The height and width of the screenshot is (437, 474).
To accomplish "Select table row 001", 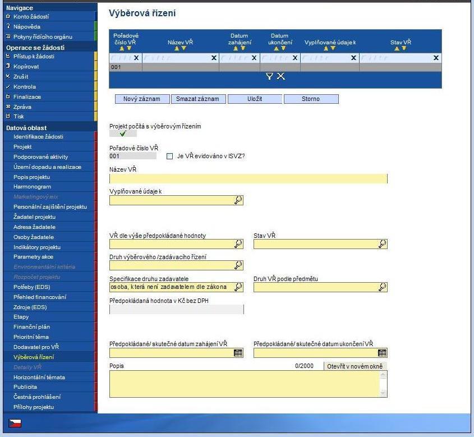I will 275,67.
